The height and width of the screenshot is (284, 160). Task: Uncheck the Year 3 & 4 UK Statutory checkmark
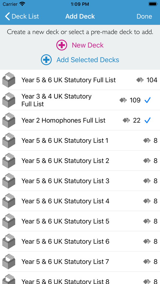coord(147,100)
